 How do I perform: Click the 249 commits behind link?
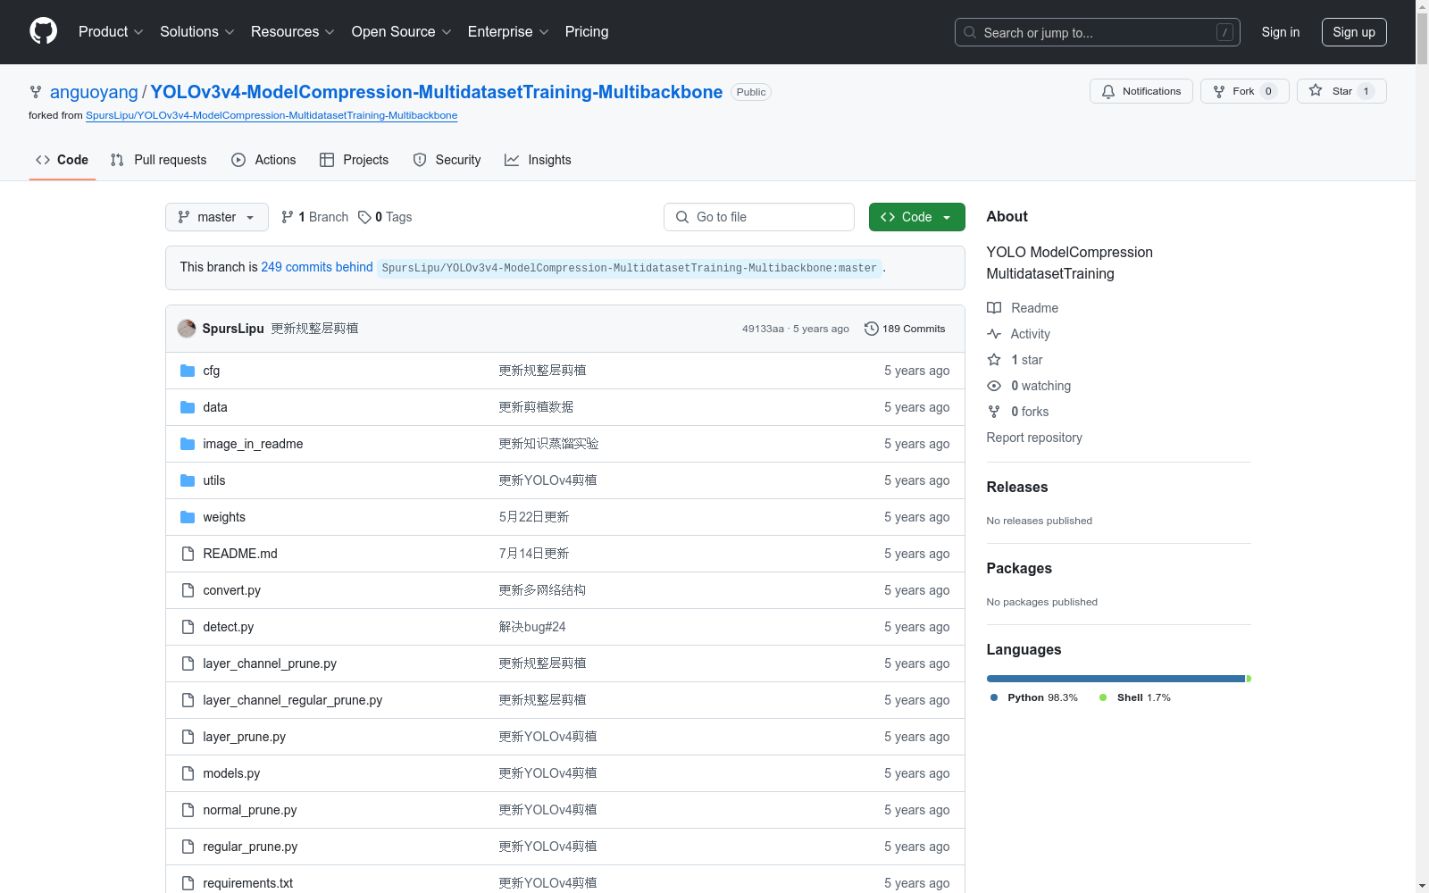pos(317,267)
